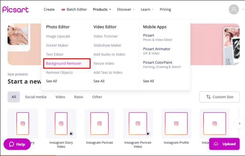Open Picsart Photo & Video Editor app

(x=158, y=37)
